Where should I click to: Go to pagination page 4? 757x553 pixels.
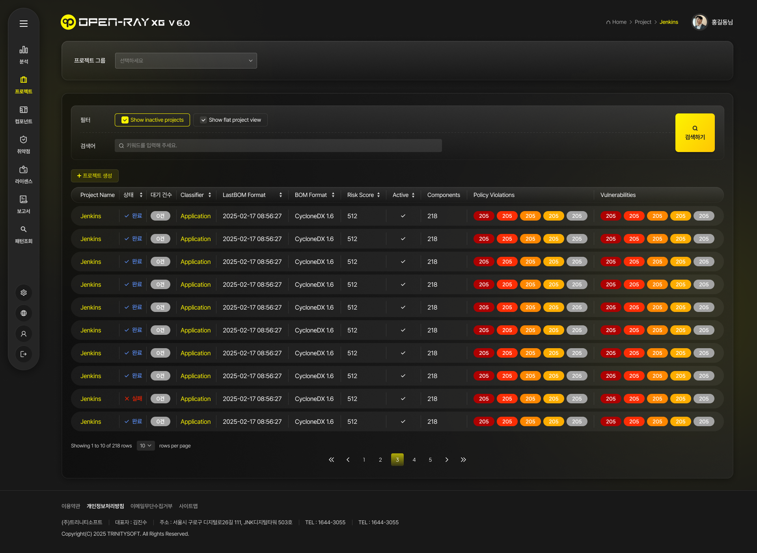coord(414,460)
